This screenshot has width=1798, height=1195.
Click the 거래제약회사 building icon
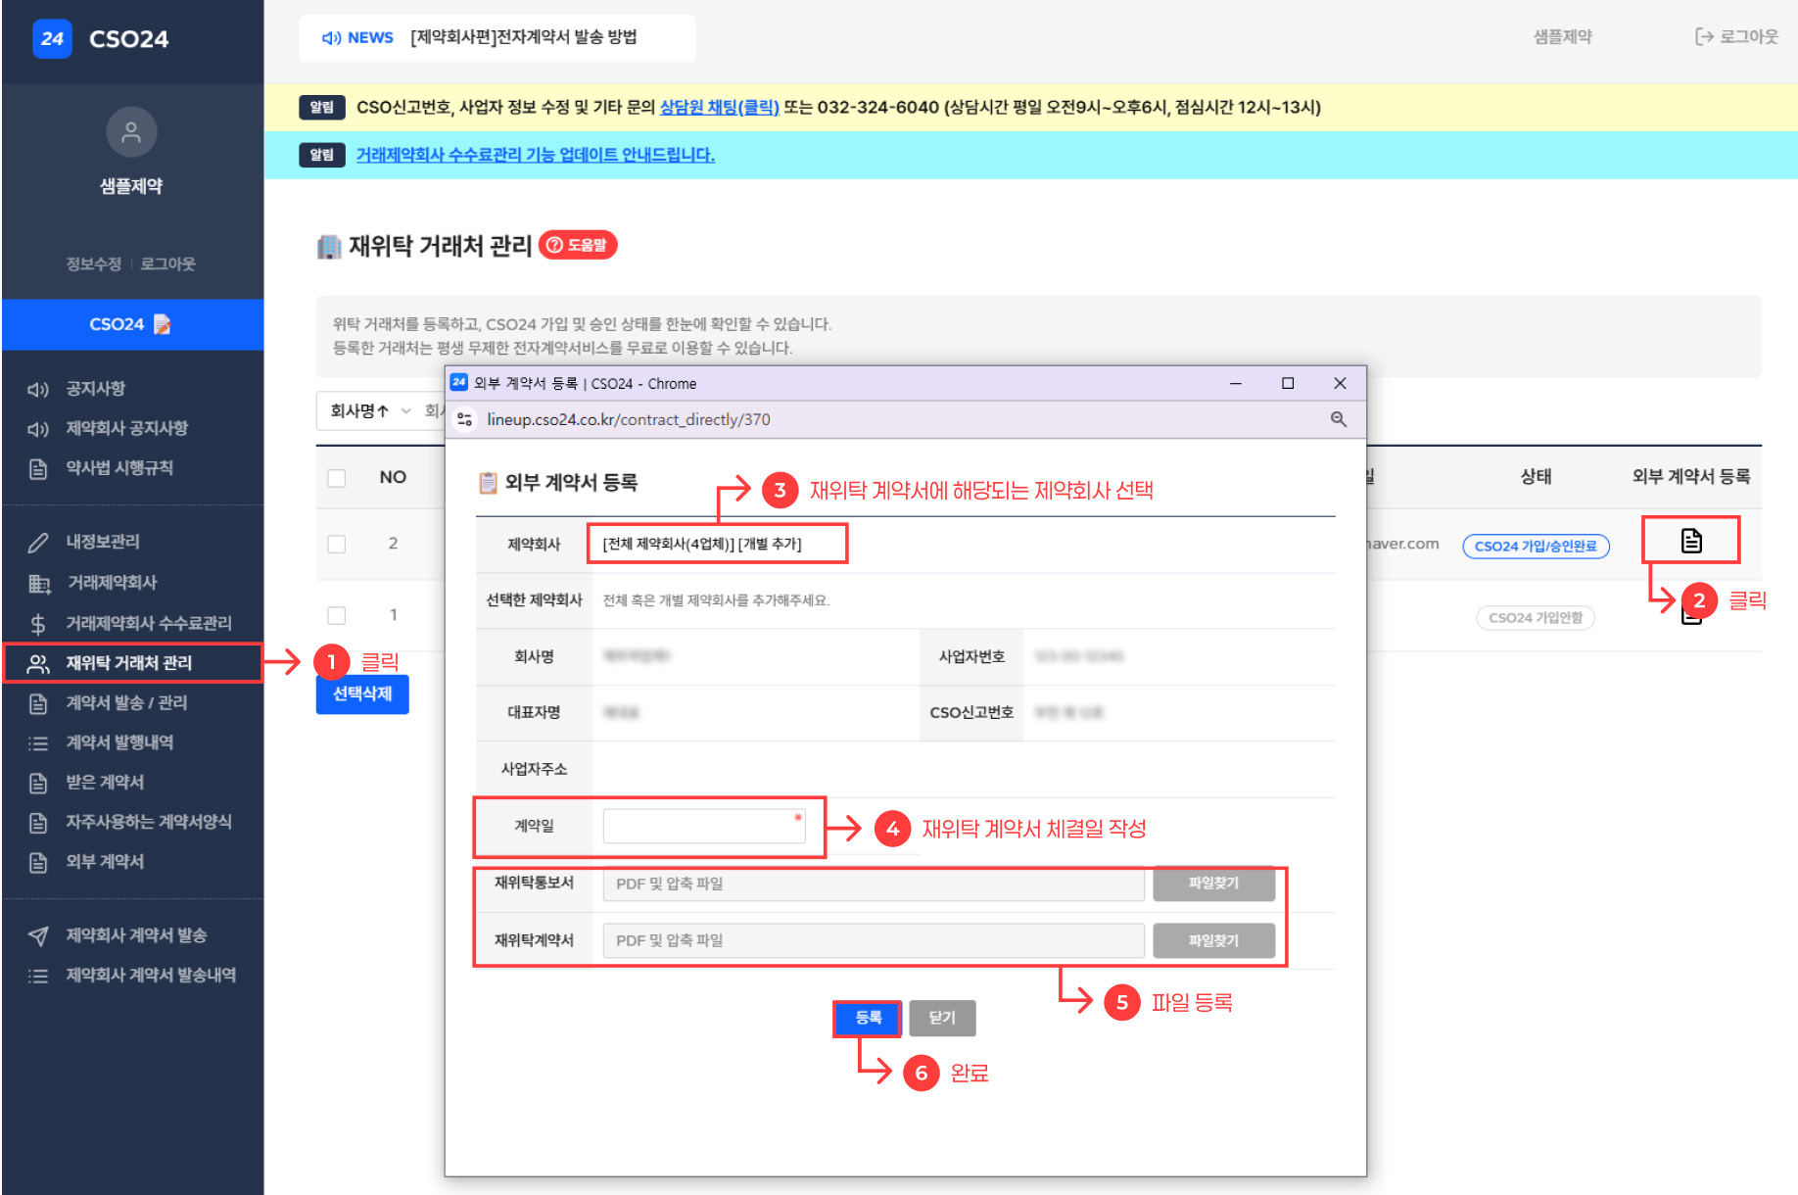(38, 584)
